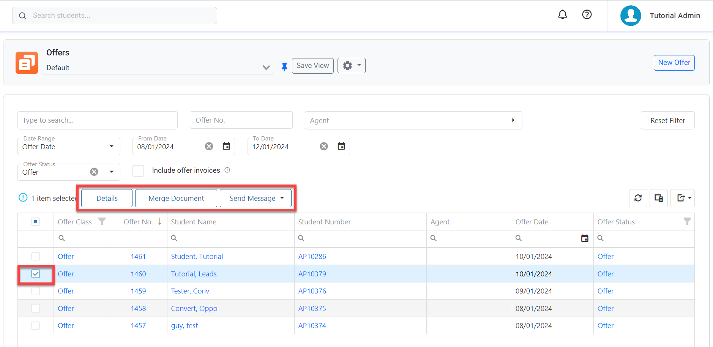Viewport: 713px width, 347px height.
Task: Click Offer status link in row 1457
Action: point(606,325)
